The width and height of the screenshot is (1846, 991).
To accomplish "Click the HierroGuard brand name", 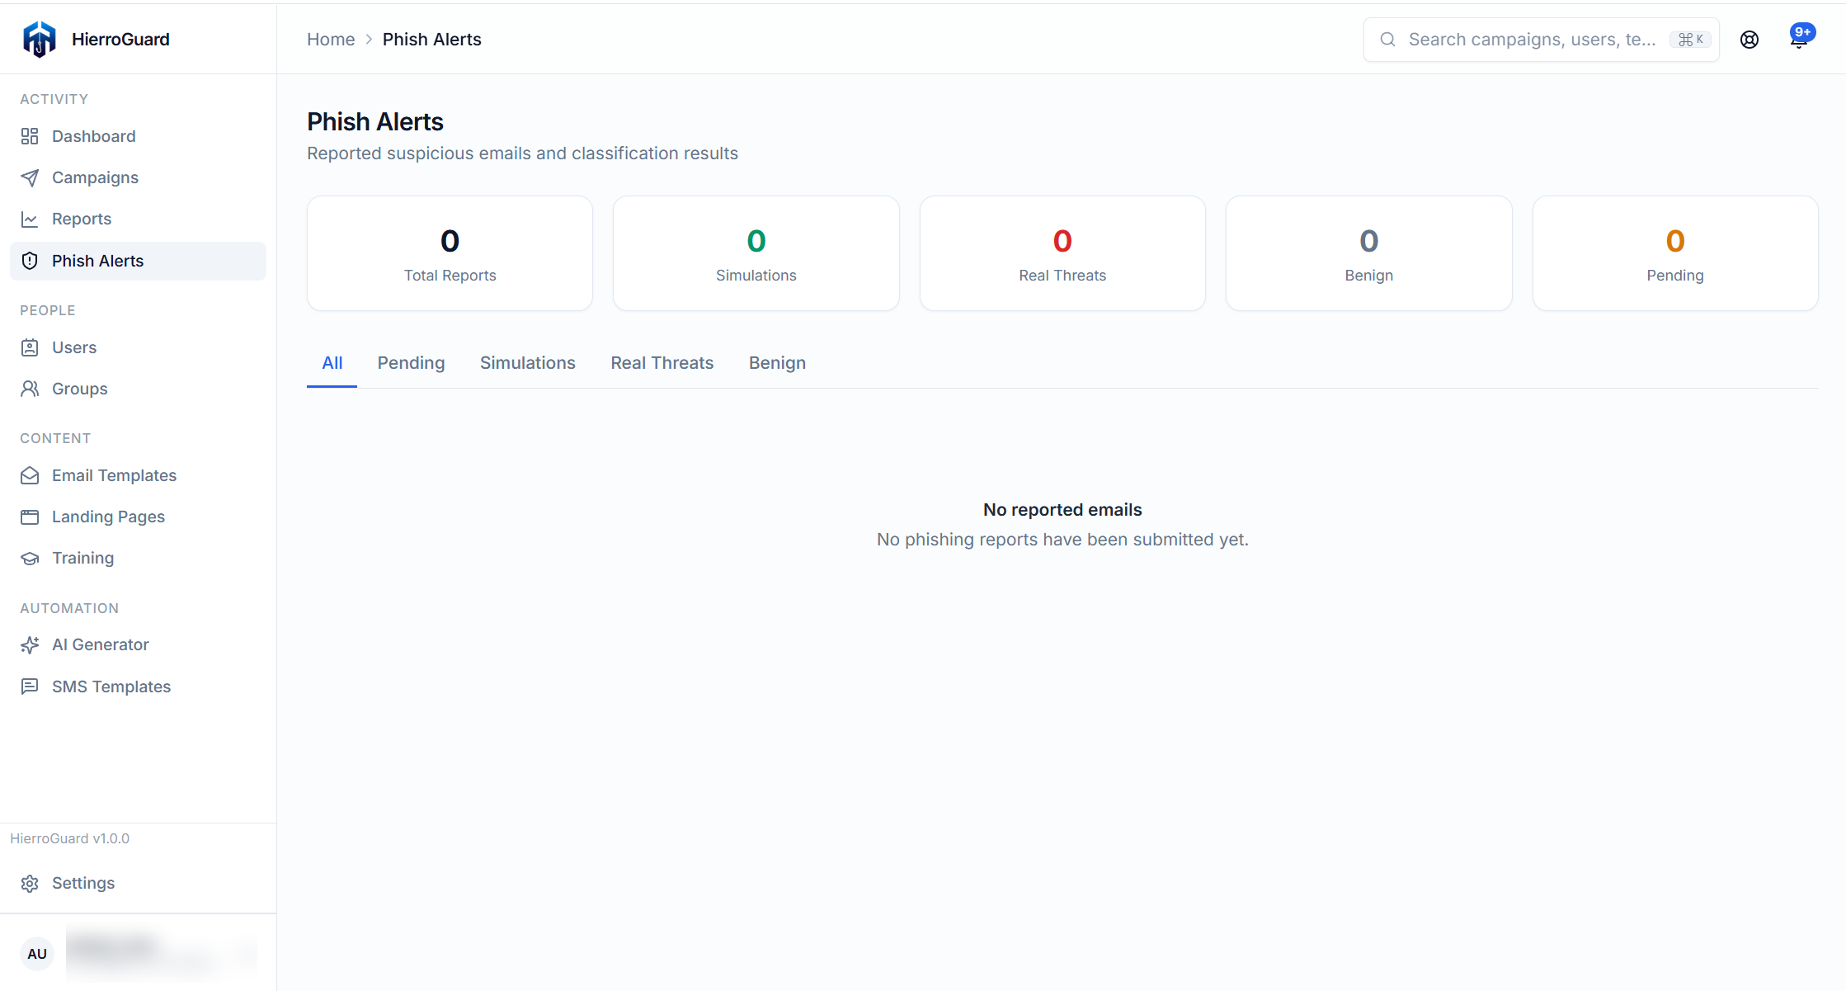I will [120, 40].
